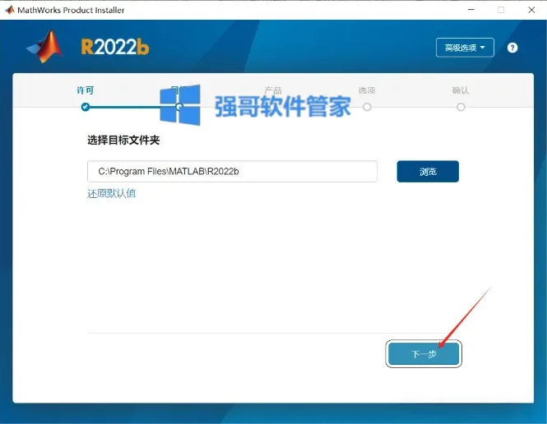
Task: Close the MathWorks Product Installer window
Action: (531, 10)
